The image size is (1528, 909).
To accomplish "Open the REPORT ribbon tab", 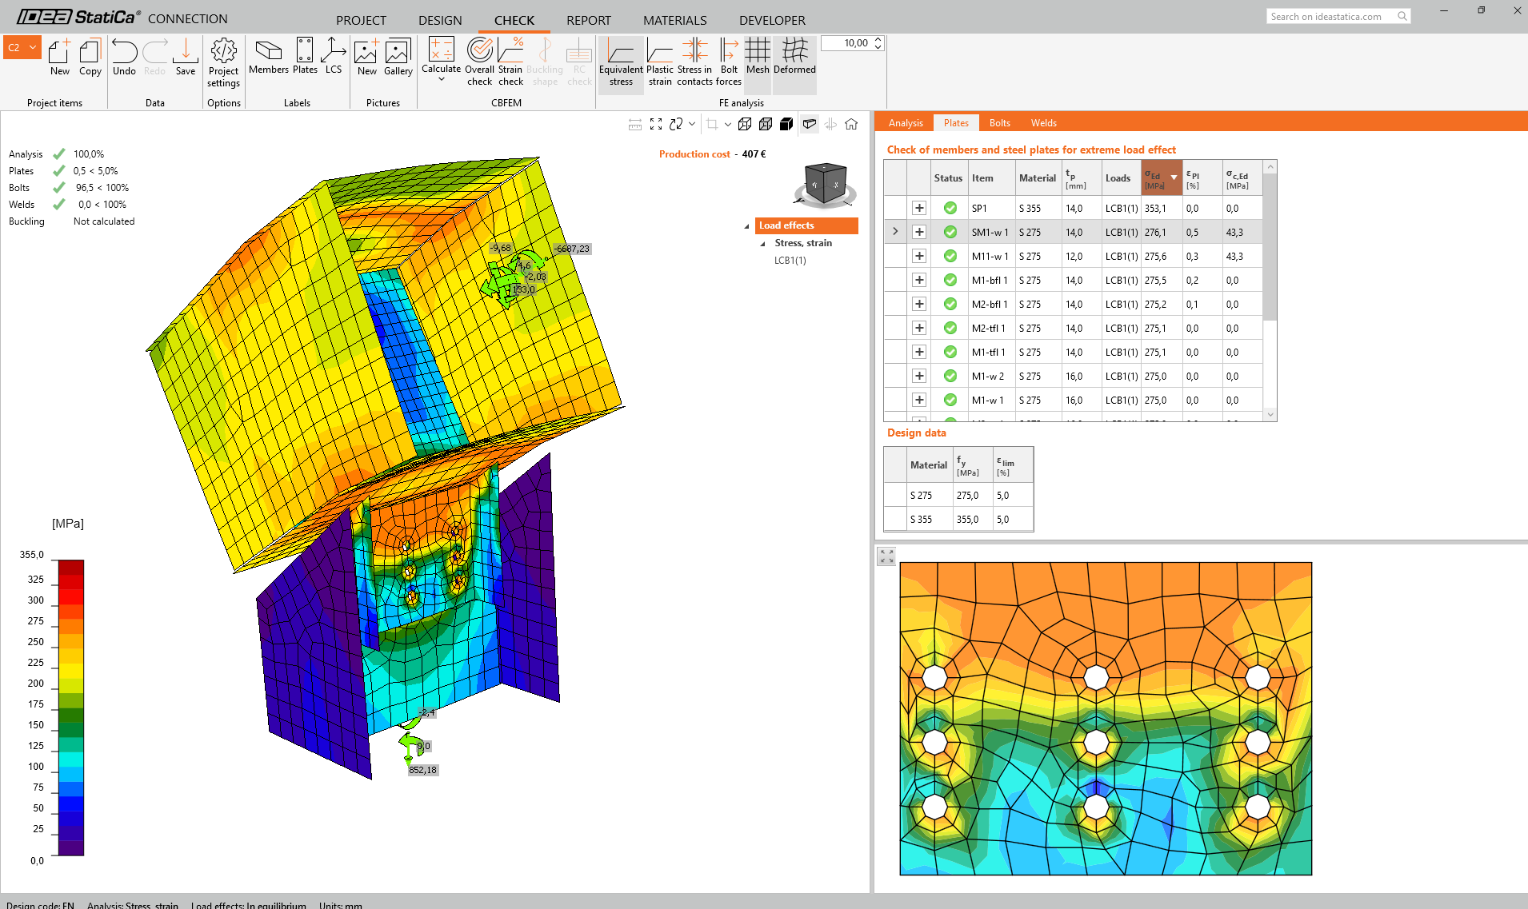I will pyautogui.click(x=588, y=20).
